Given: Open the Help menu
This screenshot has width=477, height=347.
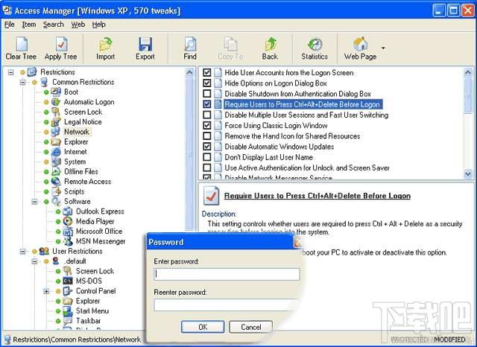Looking at the screenshot, I should (x=99, y=25).
